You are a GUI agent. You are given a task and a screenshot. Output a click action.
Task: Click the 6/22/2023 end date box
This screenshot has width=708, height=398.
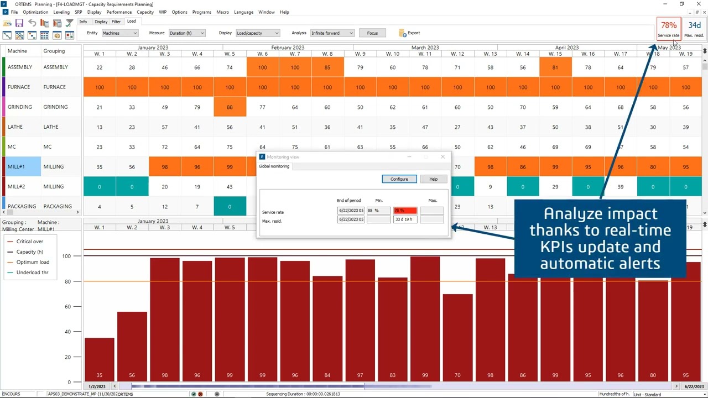point(694,386)
